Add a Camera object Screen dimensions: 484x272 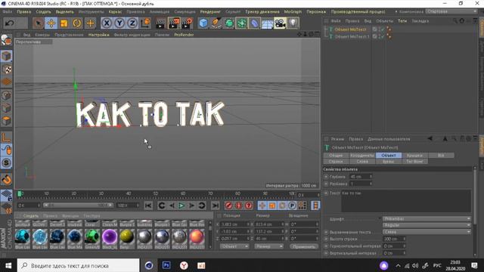280,23
